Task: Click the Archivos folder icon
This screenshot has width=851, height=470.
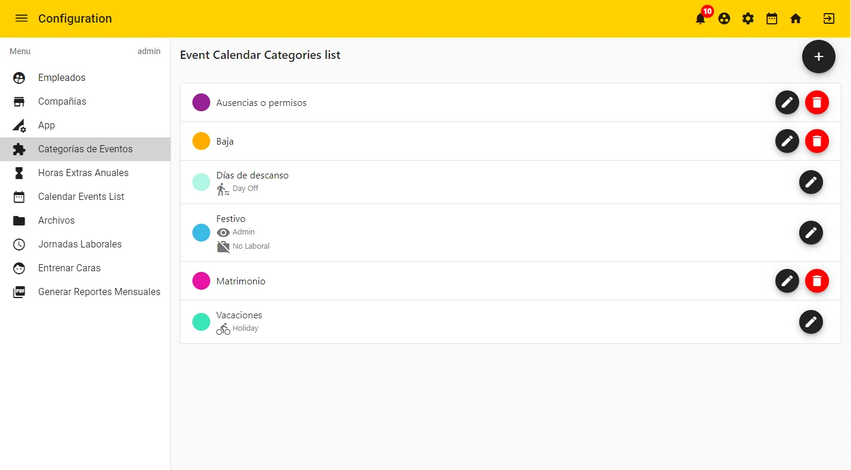Action: click(x=18, y=220)
